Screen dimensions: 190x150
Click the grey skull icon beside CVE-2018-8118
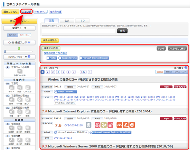click(x=88, y=125)
